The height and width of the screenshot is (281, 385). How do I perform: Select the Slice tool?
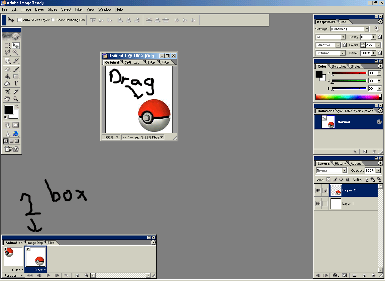click(15, 61)
